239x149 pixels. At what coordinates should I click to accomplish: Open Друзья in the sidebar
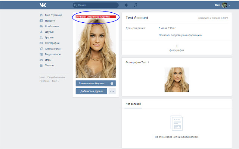[x=49, y=32]
